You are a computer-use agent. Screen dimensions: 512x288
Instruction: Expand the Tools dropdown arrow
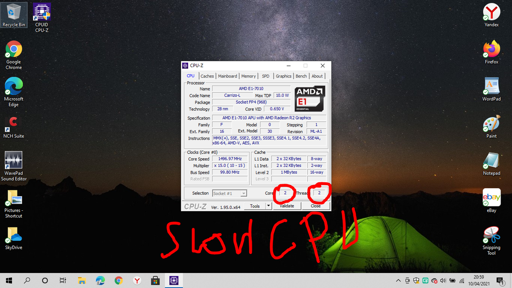click(268, 206)
